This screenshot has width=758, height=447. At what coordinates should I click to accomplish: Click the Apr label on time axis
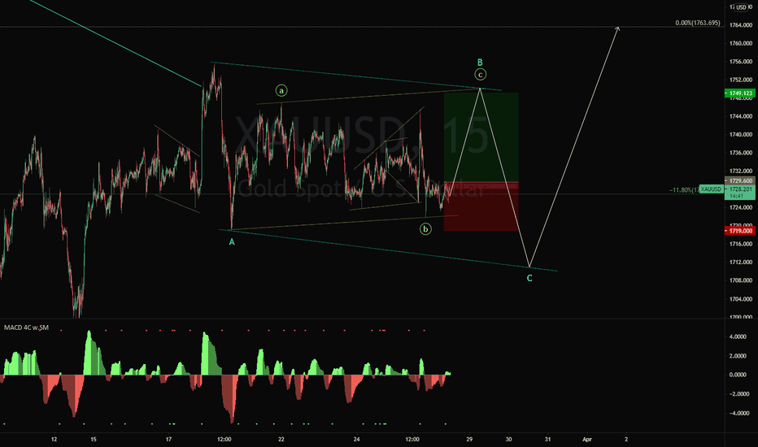tap(587, 440)
